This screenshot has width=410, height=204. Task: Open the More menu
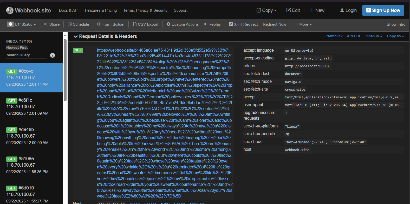click(x=303, y=24)
